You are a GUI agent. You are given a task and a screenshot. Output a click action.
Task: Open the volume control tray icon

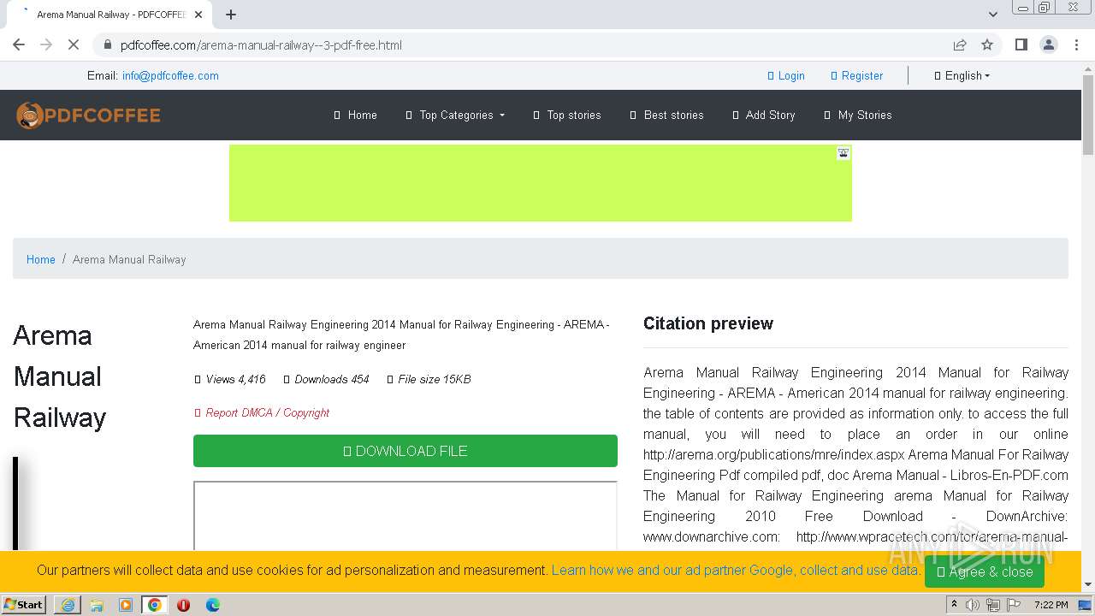pyautogui.click(x=973, y=605)
